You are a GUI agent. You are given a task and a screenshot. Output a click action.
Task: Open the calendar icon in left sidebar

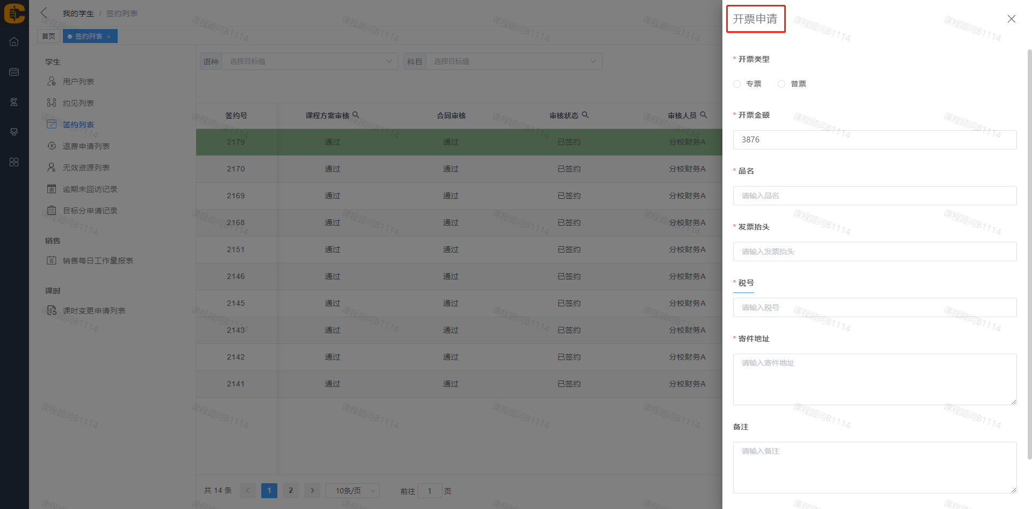14,72
